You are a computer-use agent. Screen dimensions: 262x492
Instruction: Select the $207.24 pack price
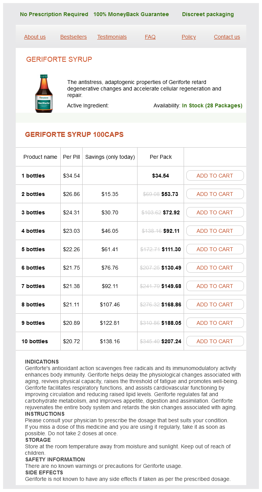click(171, 341)
